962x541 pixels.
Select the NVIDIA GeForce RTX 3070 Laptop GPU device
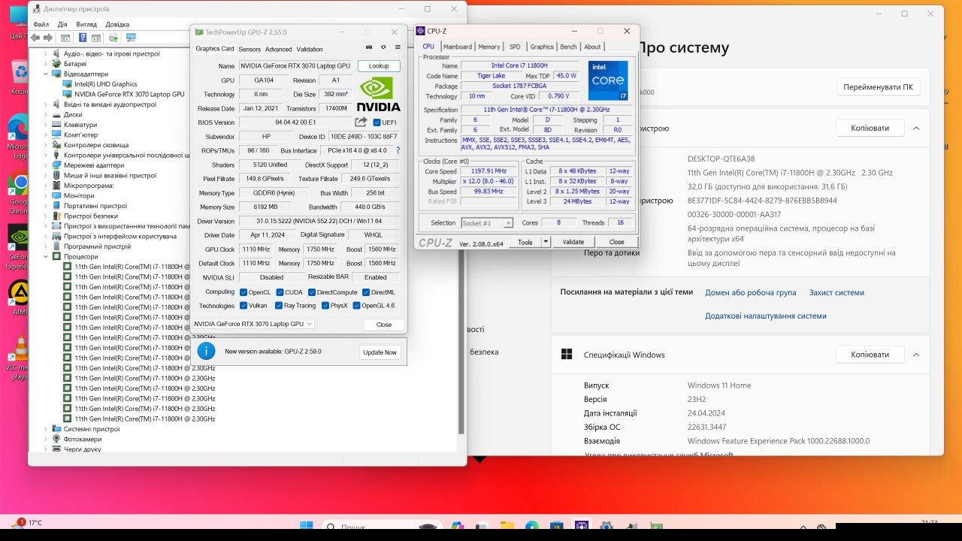point(124,94)
